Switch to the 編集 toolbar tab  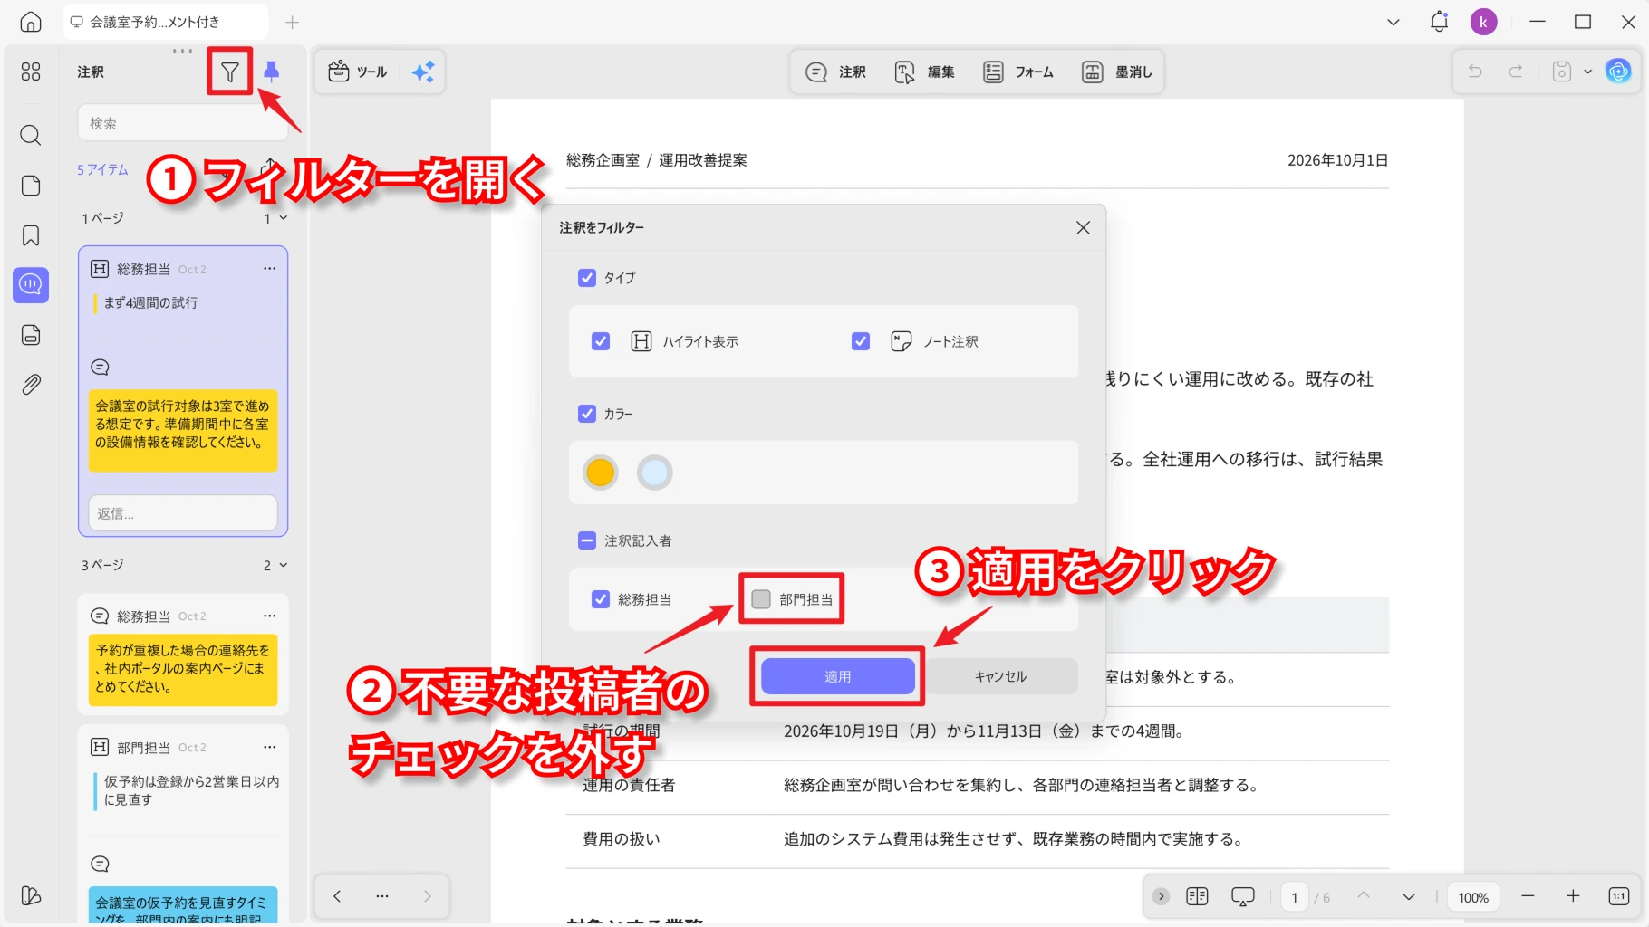click(x=924, y=72)
